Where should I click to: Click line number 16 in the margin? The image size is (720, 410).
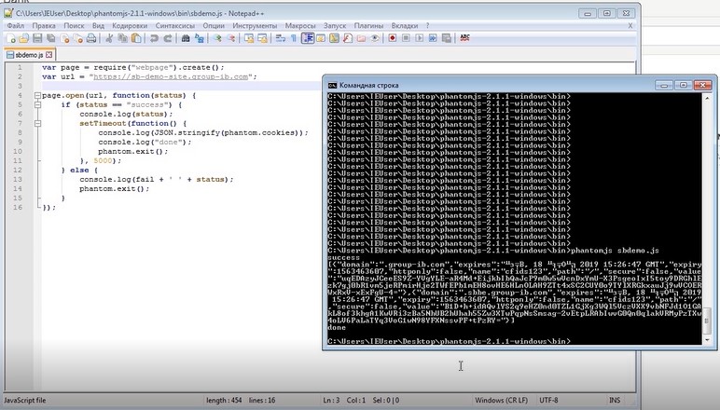point(18,207)
